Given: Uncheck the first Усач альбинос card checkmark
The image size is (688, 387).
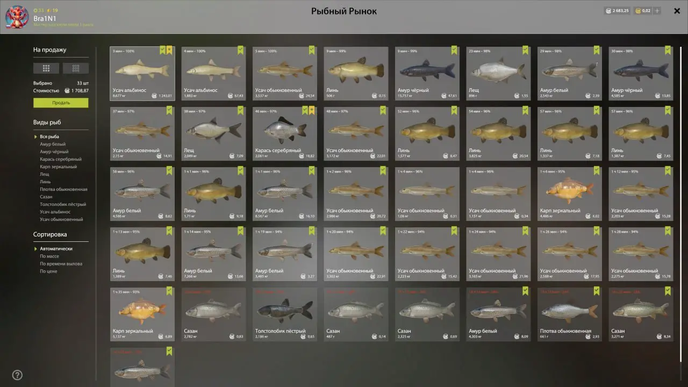Looking at the screenshot, I should (163, 51).
